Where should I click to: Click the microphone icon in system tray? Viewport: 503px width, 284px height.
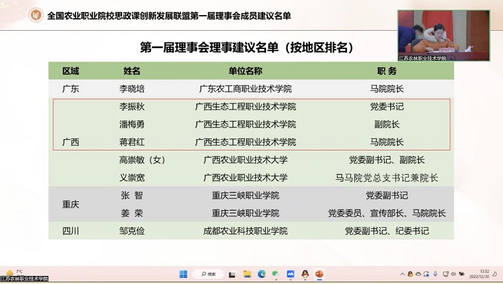(x=436, y=274)
